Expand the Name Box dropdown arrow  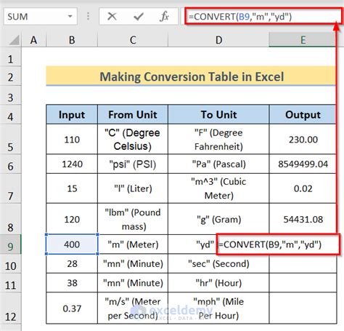pos(70,17)
